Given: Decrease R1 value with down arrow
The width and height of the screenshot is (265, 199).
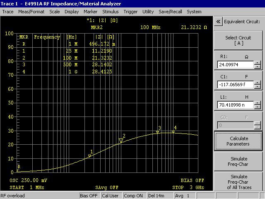Looking at the screenshot, I should tap(258, 67).
